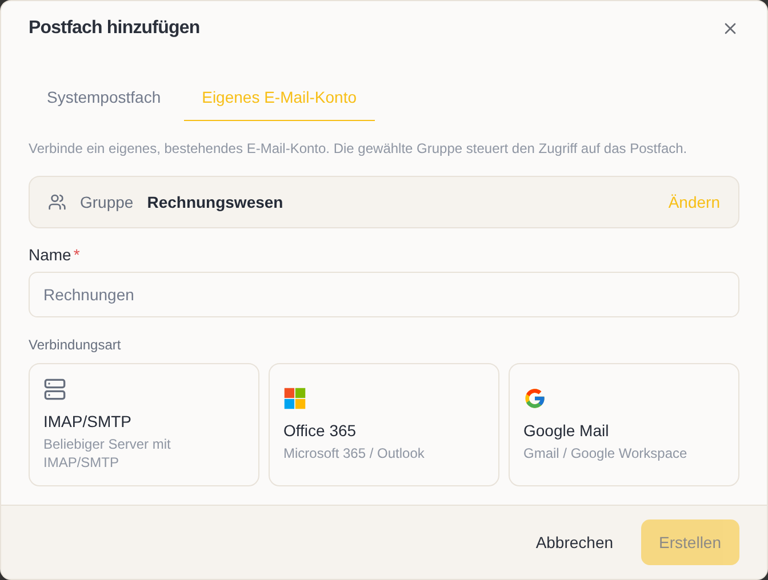The height and width of the screenshot is (580, 768).
Task: Click the Microsoft 365 / Outlook subtitle
Action: (x=354, y=453)
